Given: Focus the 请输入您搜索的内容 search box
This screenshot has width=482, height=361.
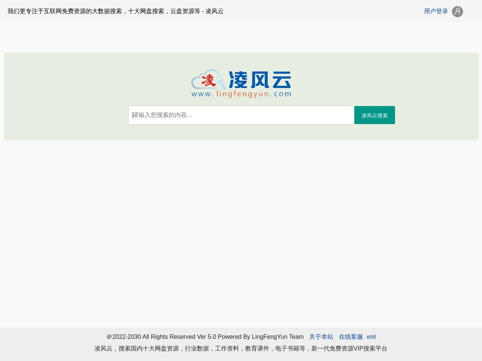Looking at the screenshot, I should point(241,115).
